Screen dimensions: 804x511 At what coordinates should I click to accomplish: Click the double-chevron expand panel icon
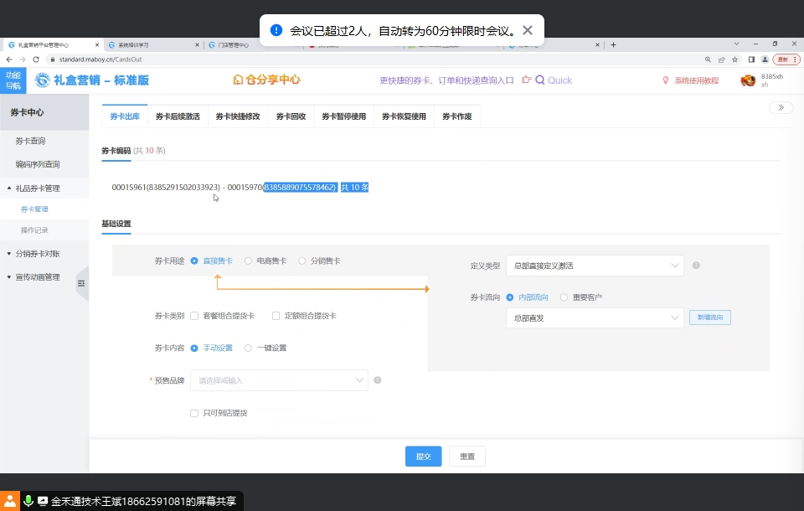pos(781,107)
